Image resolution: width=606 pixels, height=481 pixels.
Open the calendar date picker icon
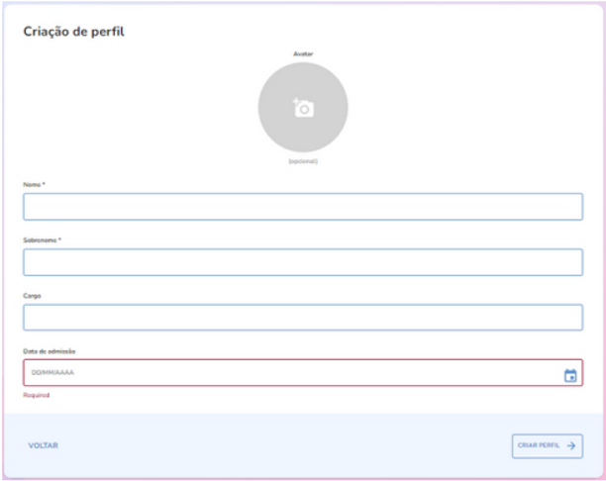click(x=569, y=374)
